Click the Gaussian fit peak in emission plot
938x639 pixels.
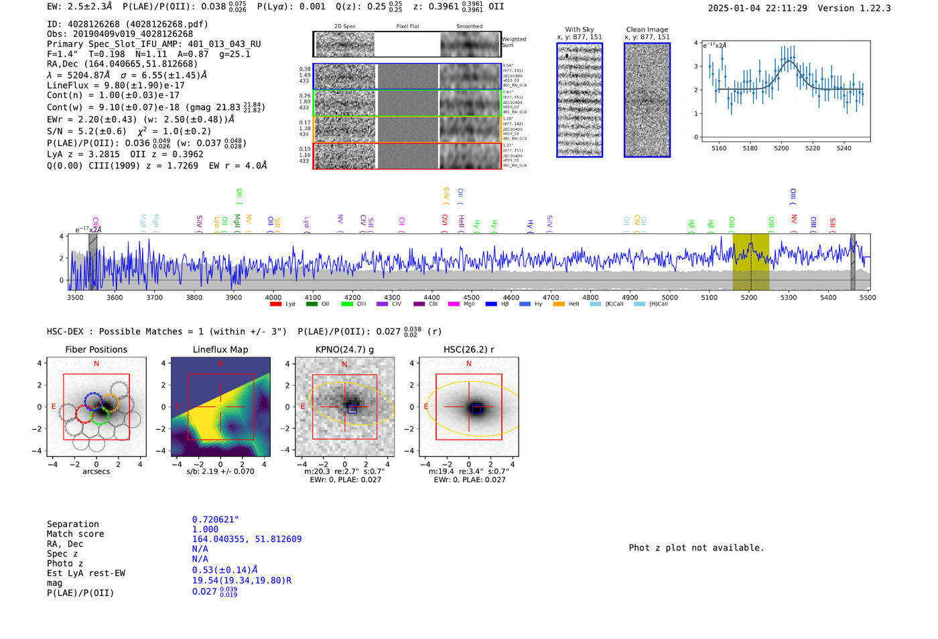click(x=788, y=62)
